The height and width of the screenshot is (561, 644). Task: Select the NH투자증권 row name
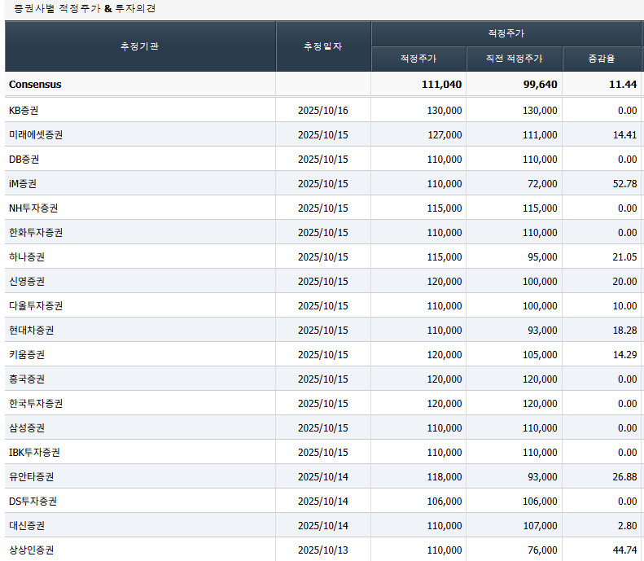tap(33, 208)
